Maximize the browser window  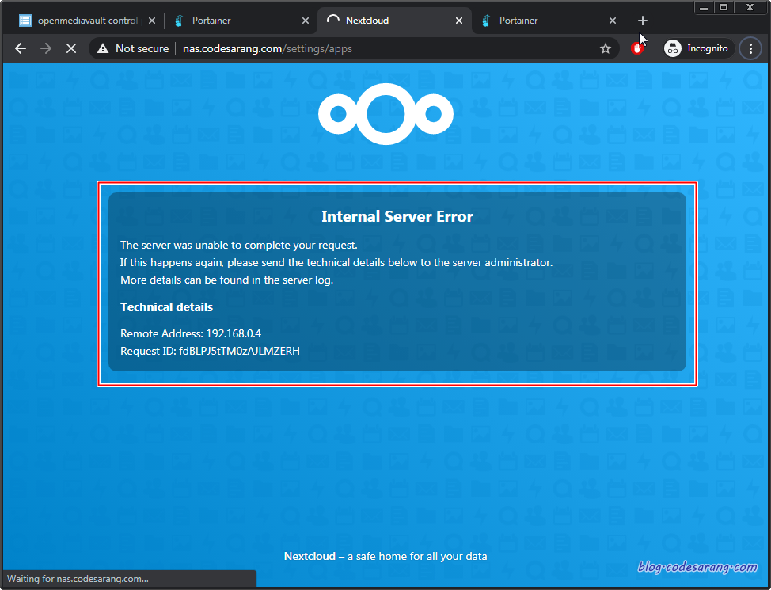point(724,7)
